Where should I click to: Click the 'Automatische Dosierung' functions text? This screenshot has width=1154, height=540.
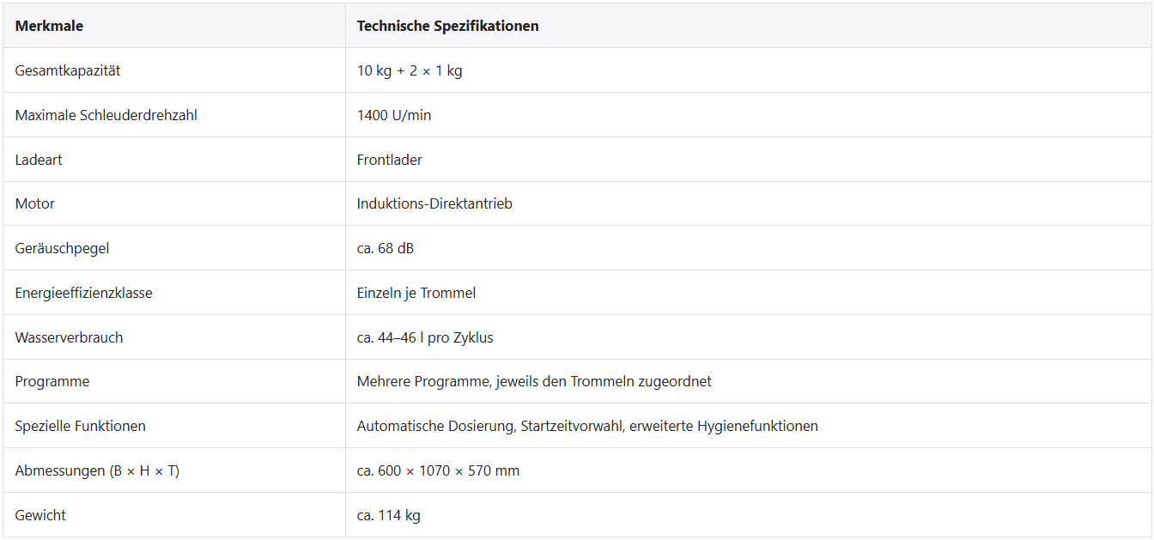click(x=435, y=426)
